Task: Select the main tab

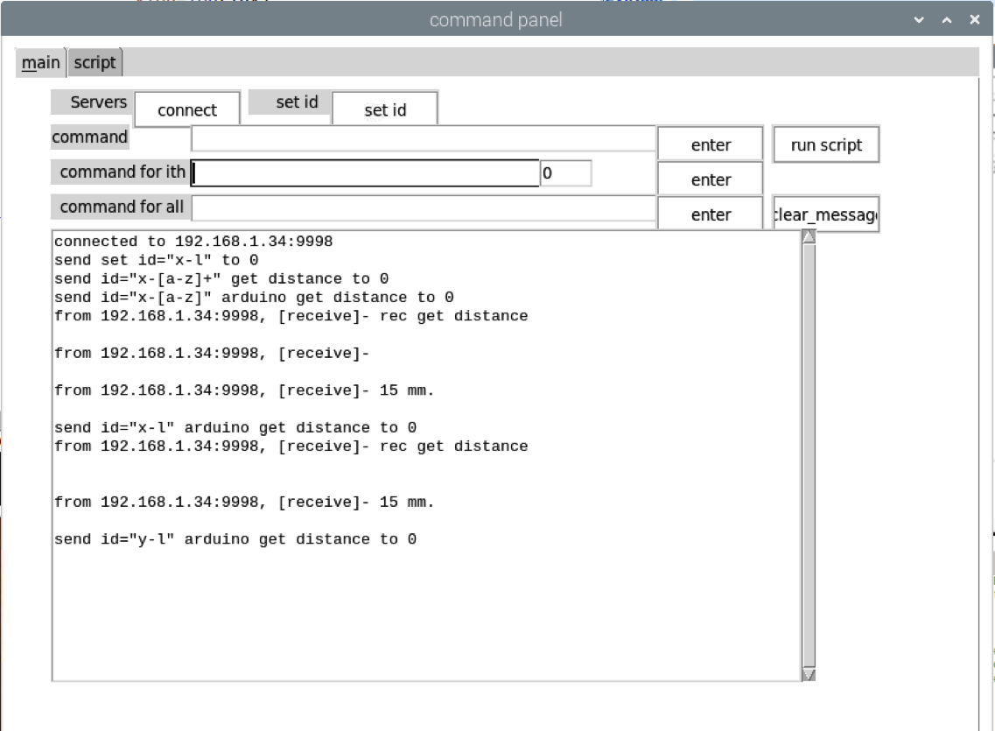Action: pyautogui.click(x=39, y=62)
